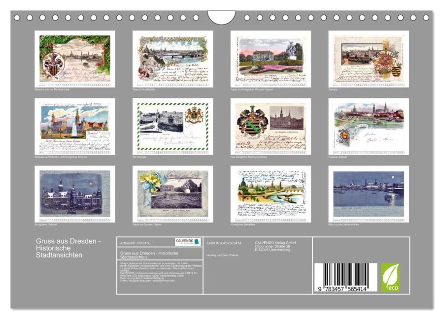443x319 pixels.
Task: Open the Neue Carola Brücke postcard
Action: [172, 59]
